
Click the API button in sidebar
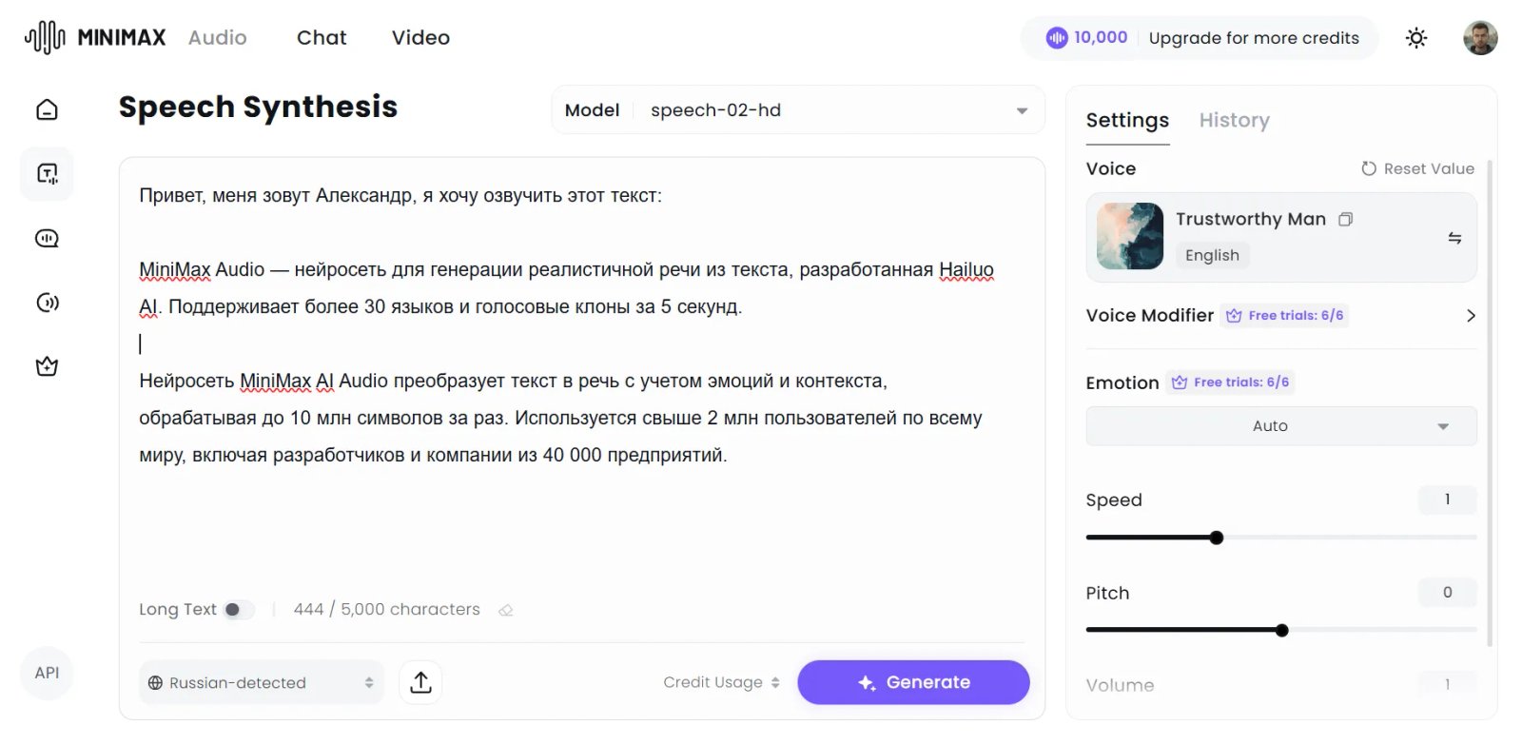coord(47,673)
